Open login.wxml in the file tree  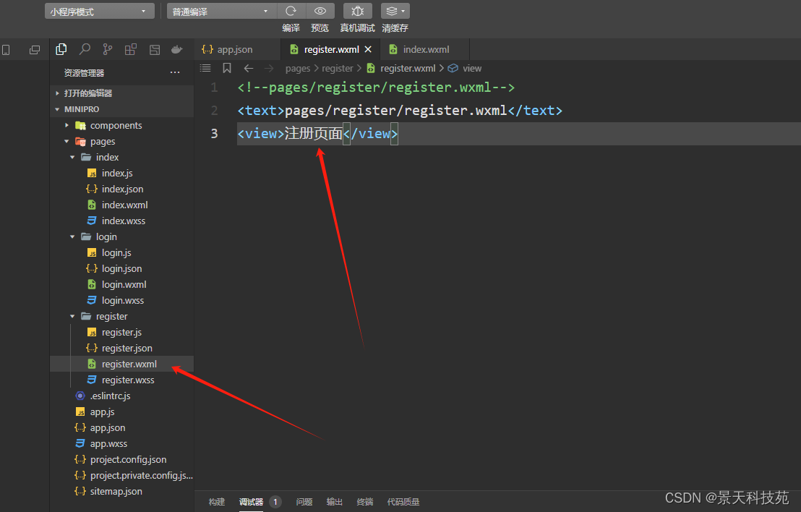click(x=122, y=285)
